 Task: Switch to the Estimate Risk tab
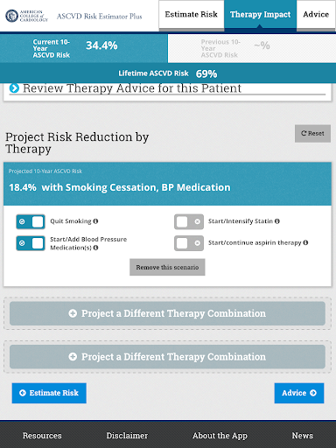coord(192,15)
